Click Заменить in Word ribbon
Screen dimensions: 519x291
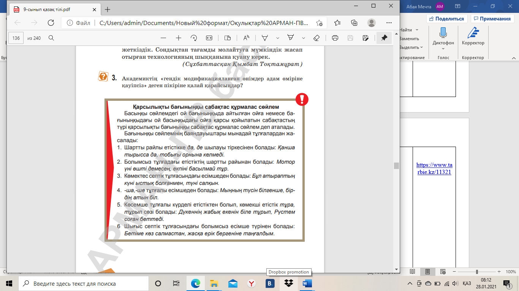409,39
